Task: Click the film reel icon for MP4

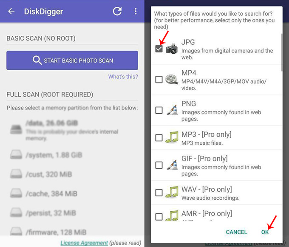Action: coord(172,80)
